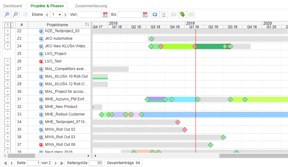Go to next page of projects

pyautogui.click(x=55, y=163)
